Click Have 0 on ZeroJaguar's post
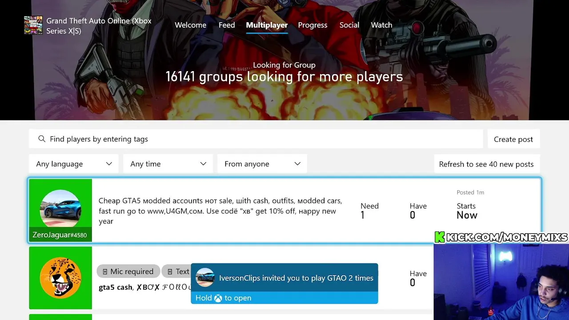This screenshot has height=320, width=569. [x=418, y=211]
